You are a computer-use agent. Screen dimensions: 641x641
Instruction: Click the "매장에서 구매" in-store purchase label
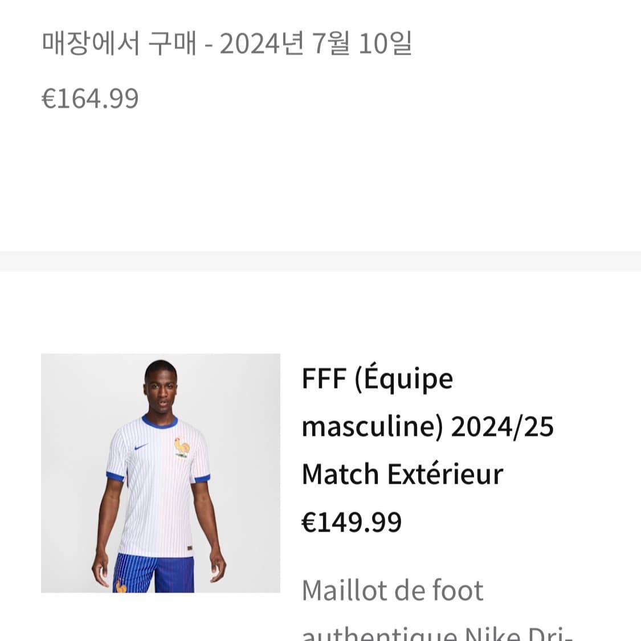(119, 44)
